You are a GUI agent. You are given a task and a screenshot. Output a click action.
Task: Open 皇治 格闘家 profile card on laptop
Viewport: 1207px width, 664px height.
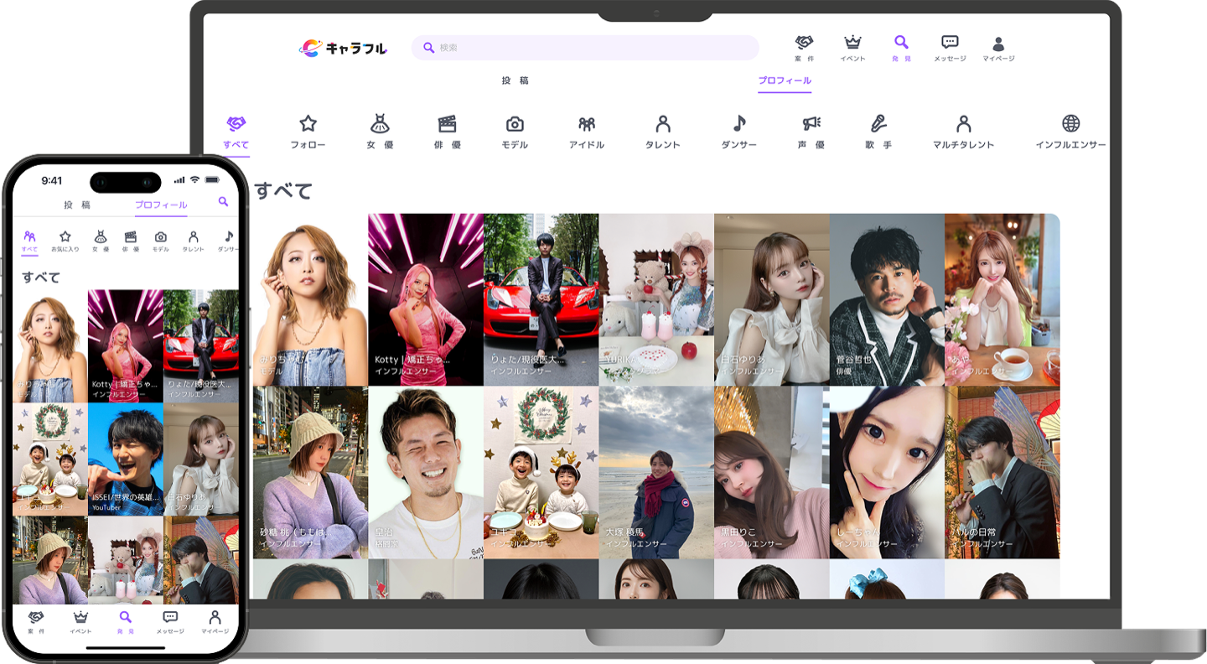tap(426, 472)
